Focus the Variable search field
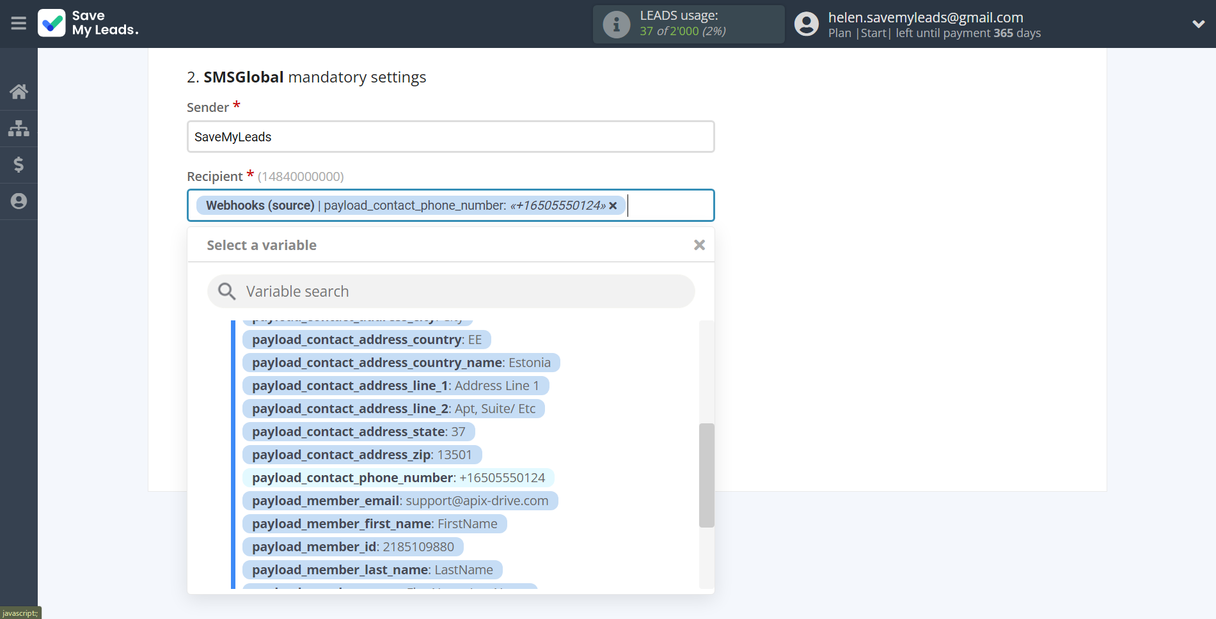 point(450,292)
